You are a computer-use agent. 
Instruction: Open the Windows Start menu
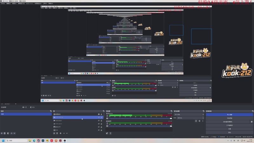3,140
